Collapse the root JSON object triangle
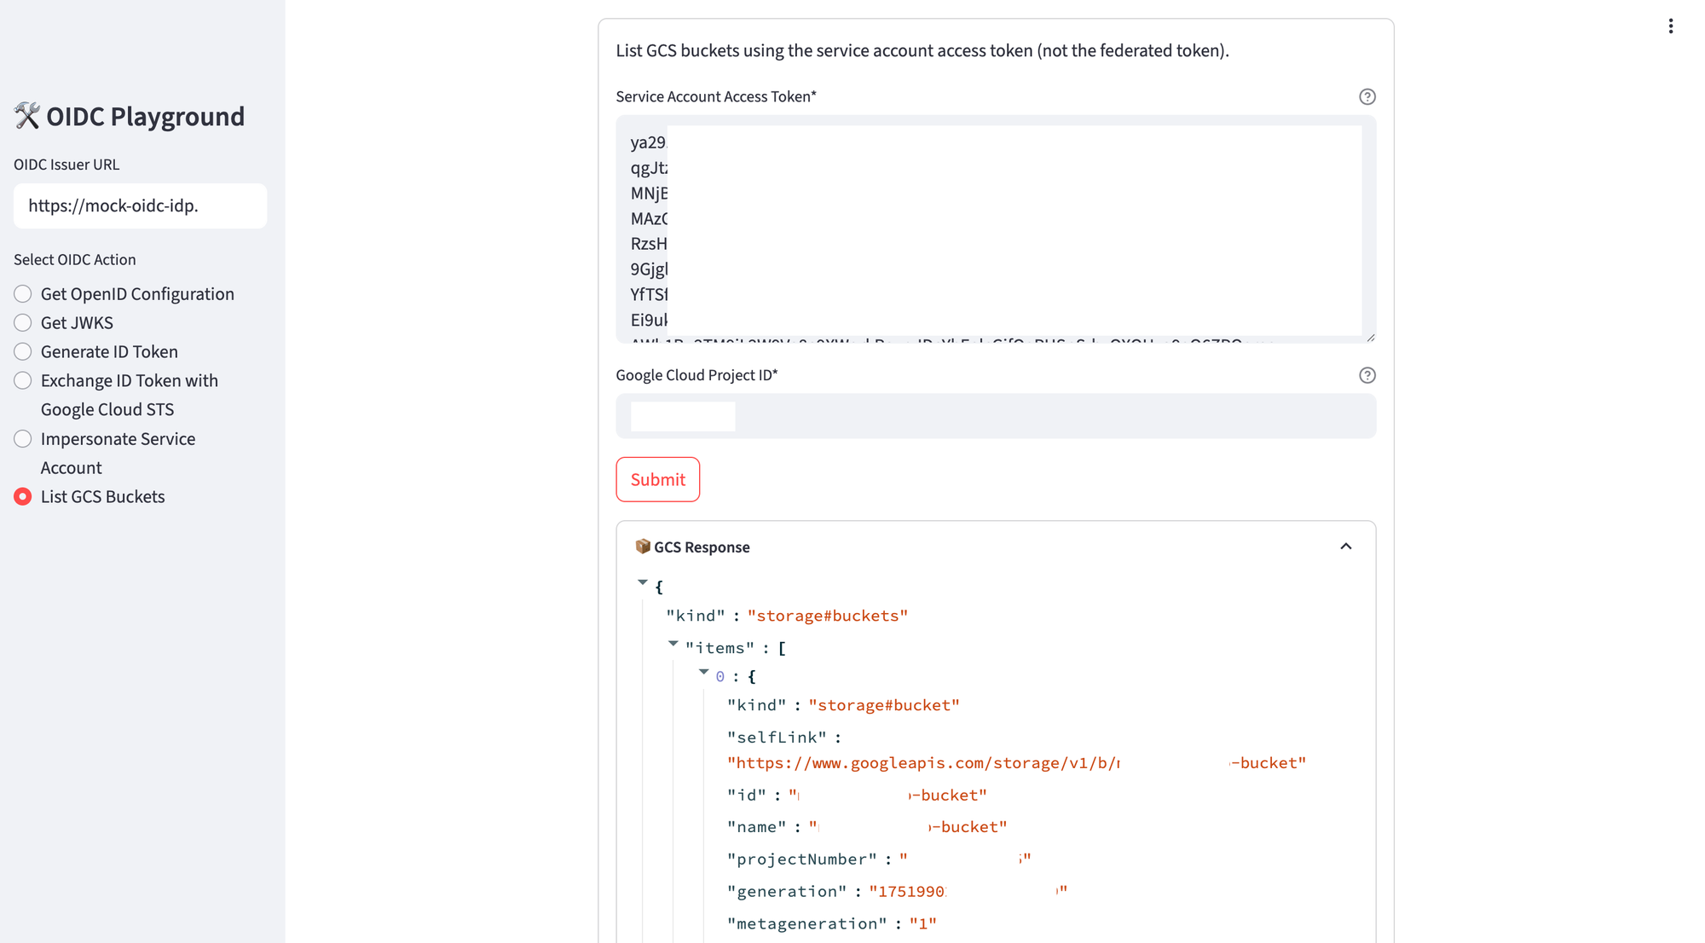Image resolution: width=1705 pixels, height=943 pixels. coord(643,582)
